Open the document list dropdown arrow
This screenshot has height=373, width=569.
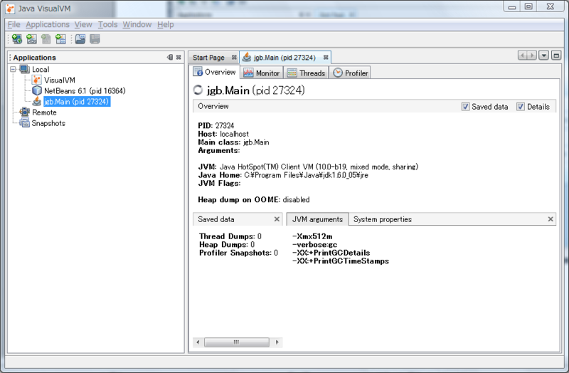(x=543, y=56)
